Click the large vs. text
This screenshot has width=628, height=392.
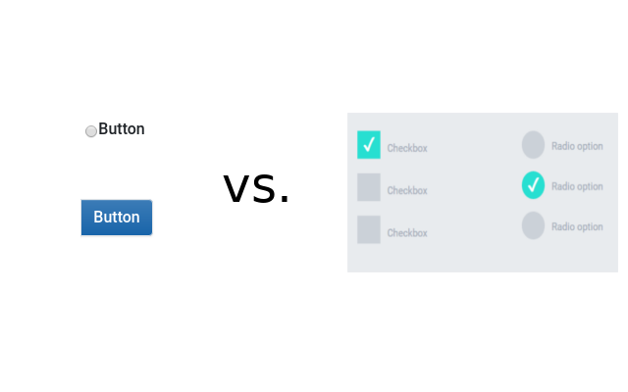pyautogui.click(x=256, y=189)
